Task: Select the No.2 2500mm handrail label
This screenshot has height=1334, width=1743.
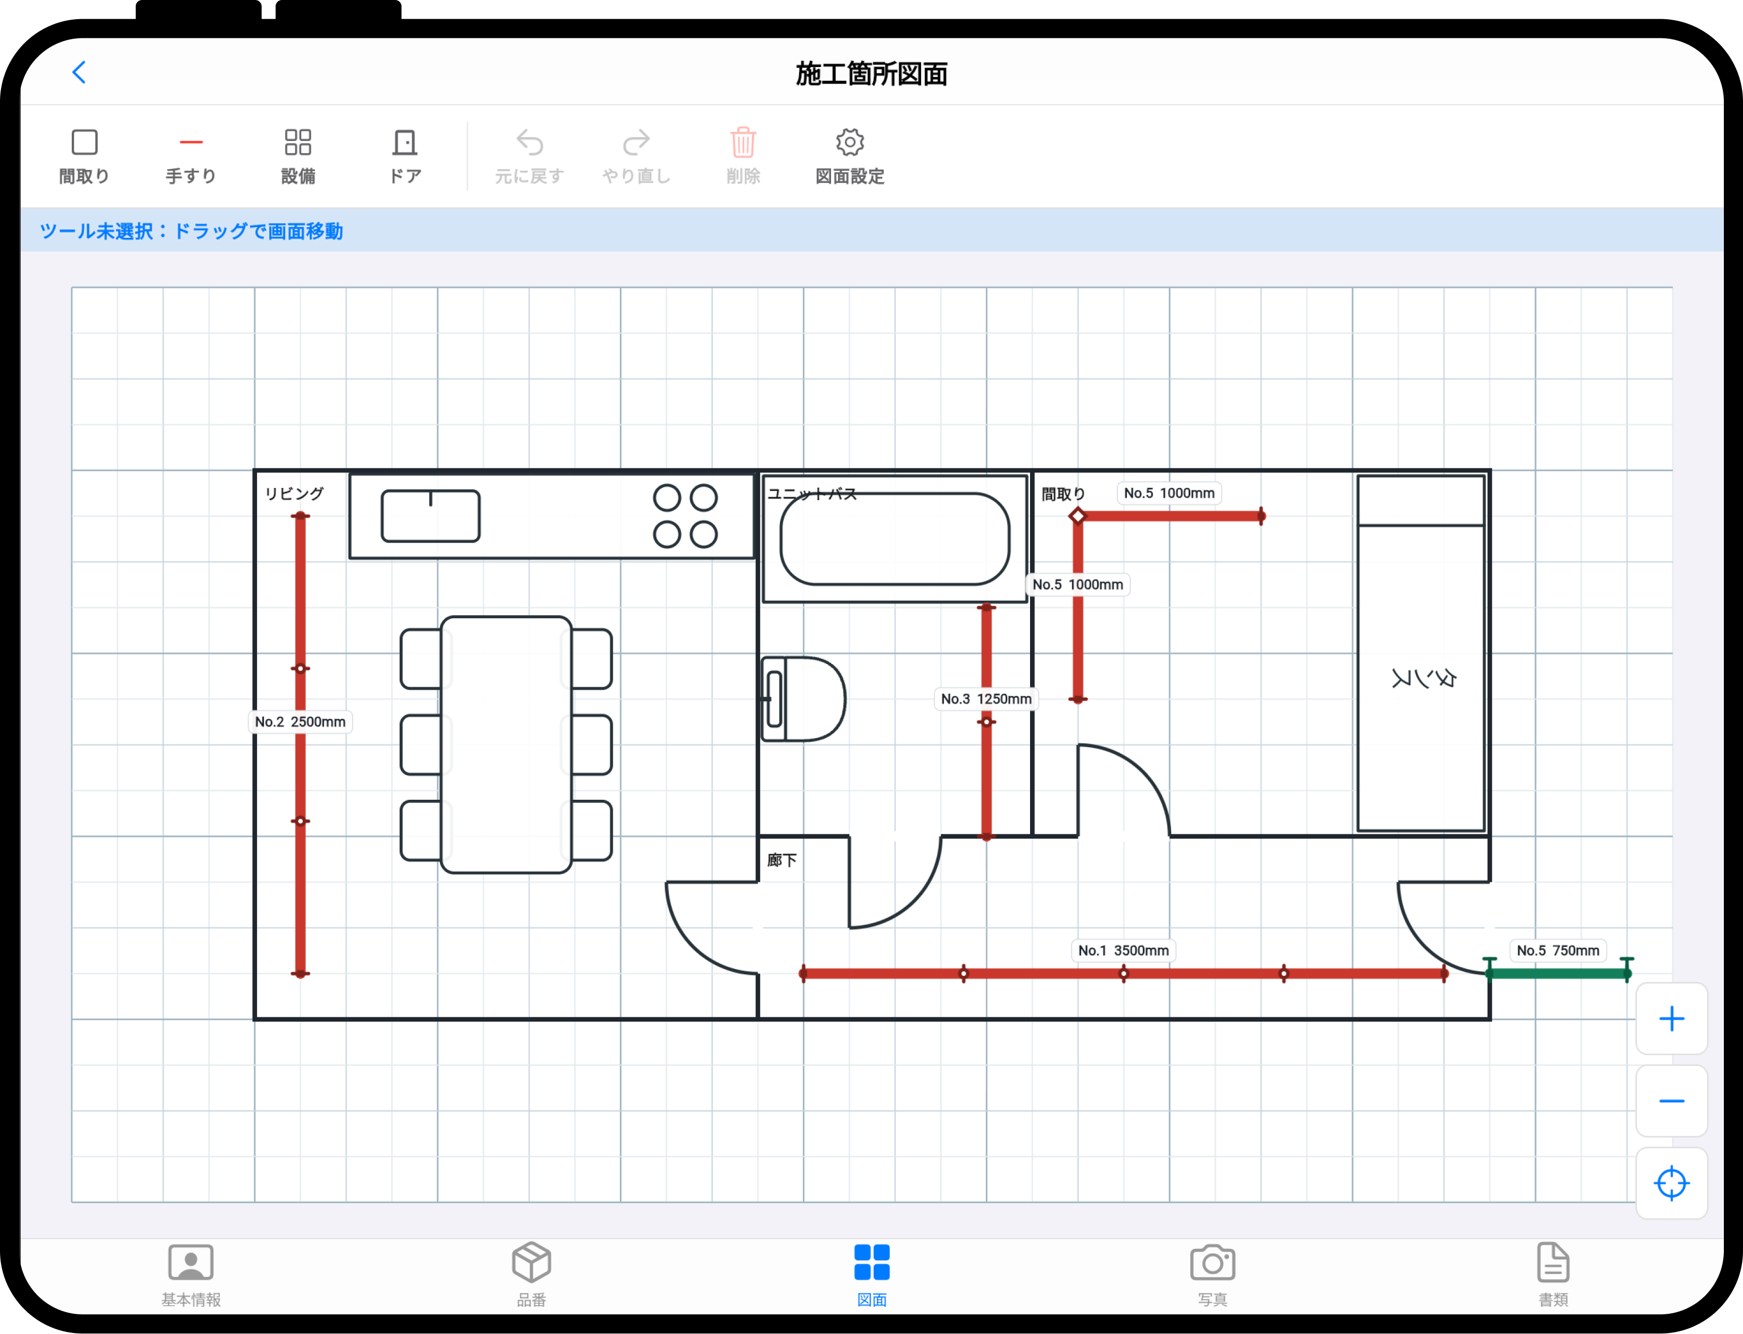Action: coord(300,722)
